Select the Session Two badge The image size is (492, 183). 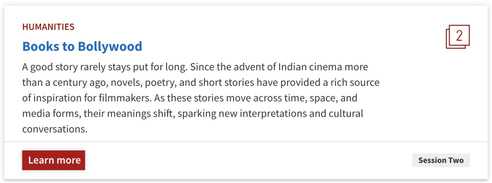click(441, 160)
